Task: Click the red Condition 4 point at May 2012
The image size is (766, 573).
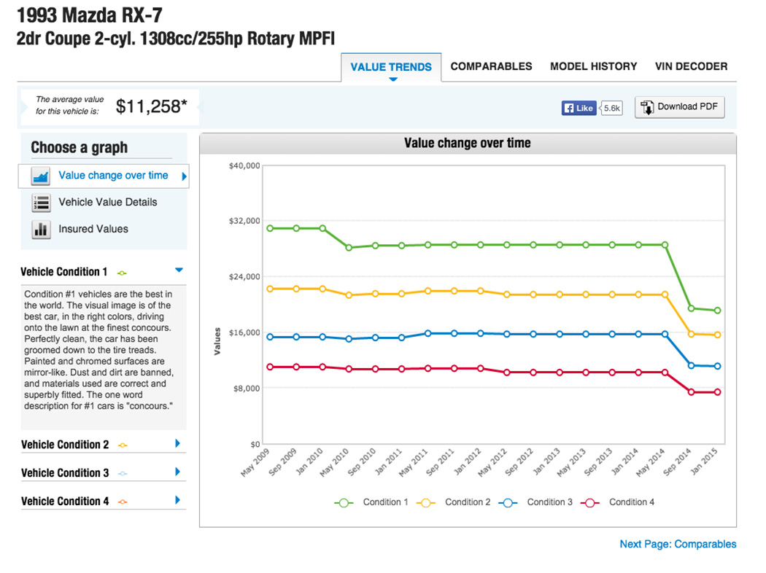Action: click(x=507, y=373)
